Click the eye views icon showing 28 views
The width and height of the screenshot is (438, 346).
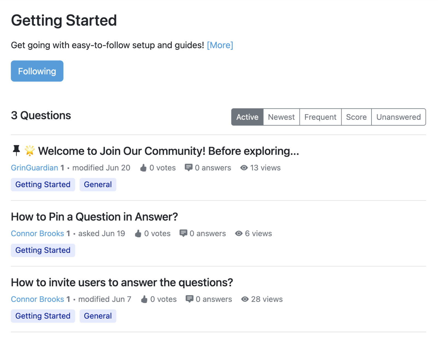click(245, 299)
